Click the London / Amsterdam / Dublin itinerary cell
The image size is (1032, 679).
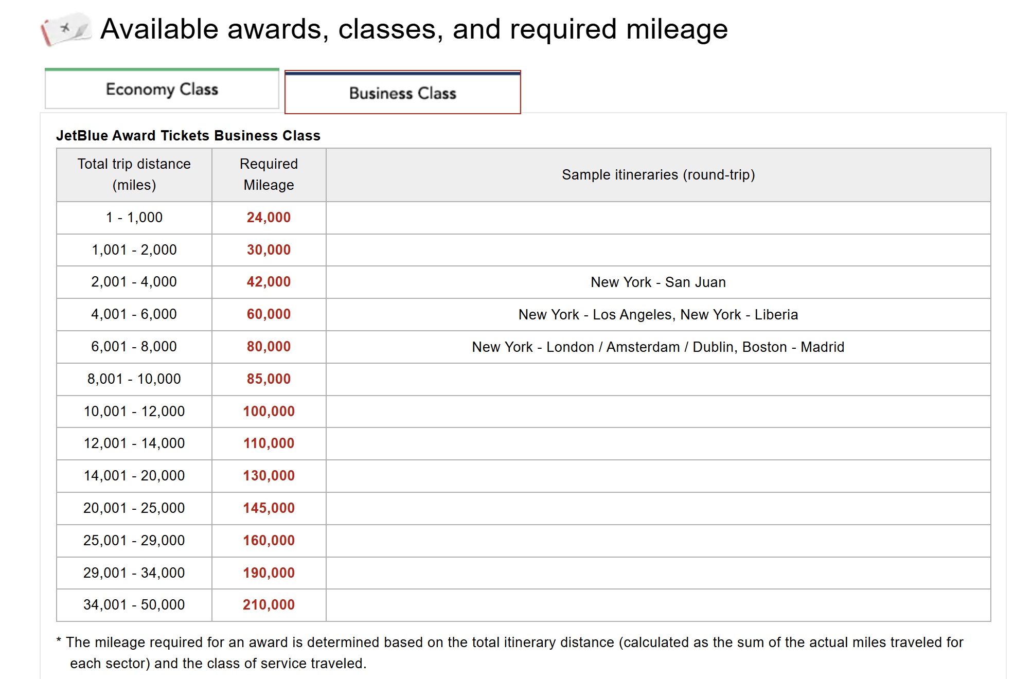(658, 347)
